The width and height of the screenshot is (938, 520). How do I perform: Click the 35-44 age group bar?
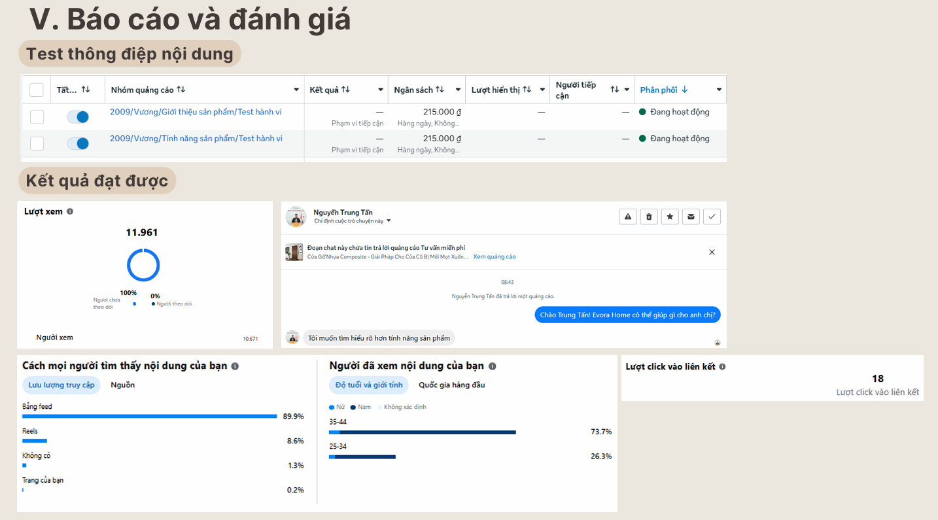[423, 432]
